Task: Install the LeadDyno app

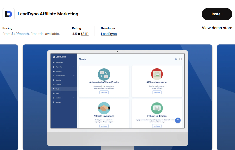Action: point(217,14)
